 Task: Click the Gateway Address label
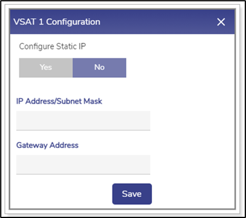point(47,146)
